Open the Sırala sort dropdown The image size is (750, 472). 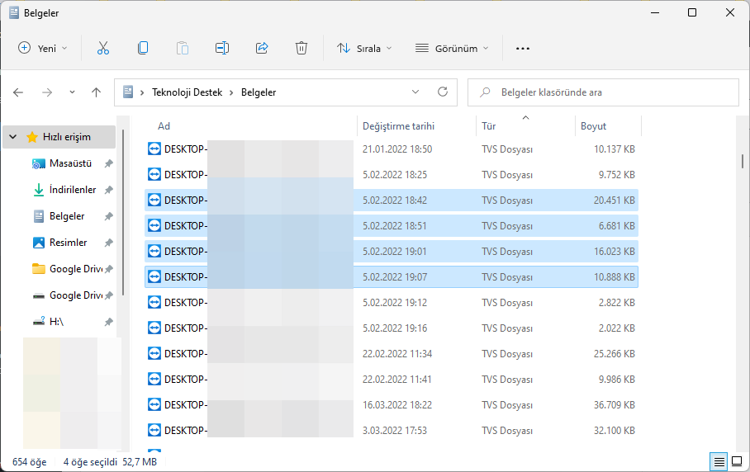coord(364,48)
